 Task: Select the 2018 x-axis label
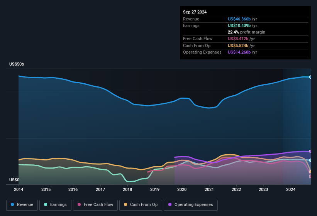click(127, 189)
